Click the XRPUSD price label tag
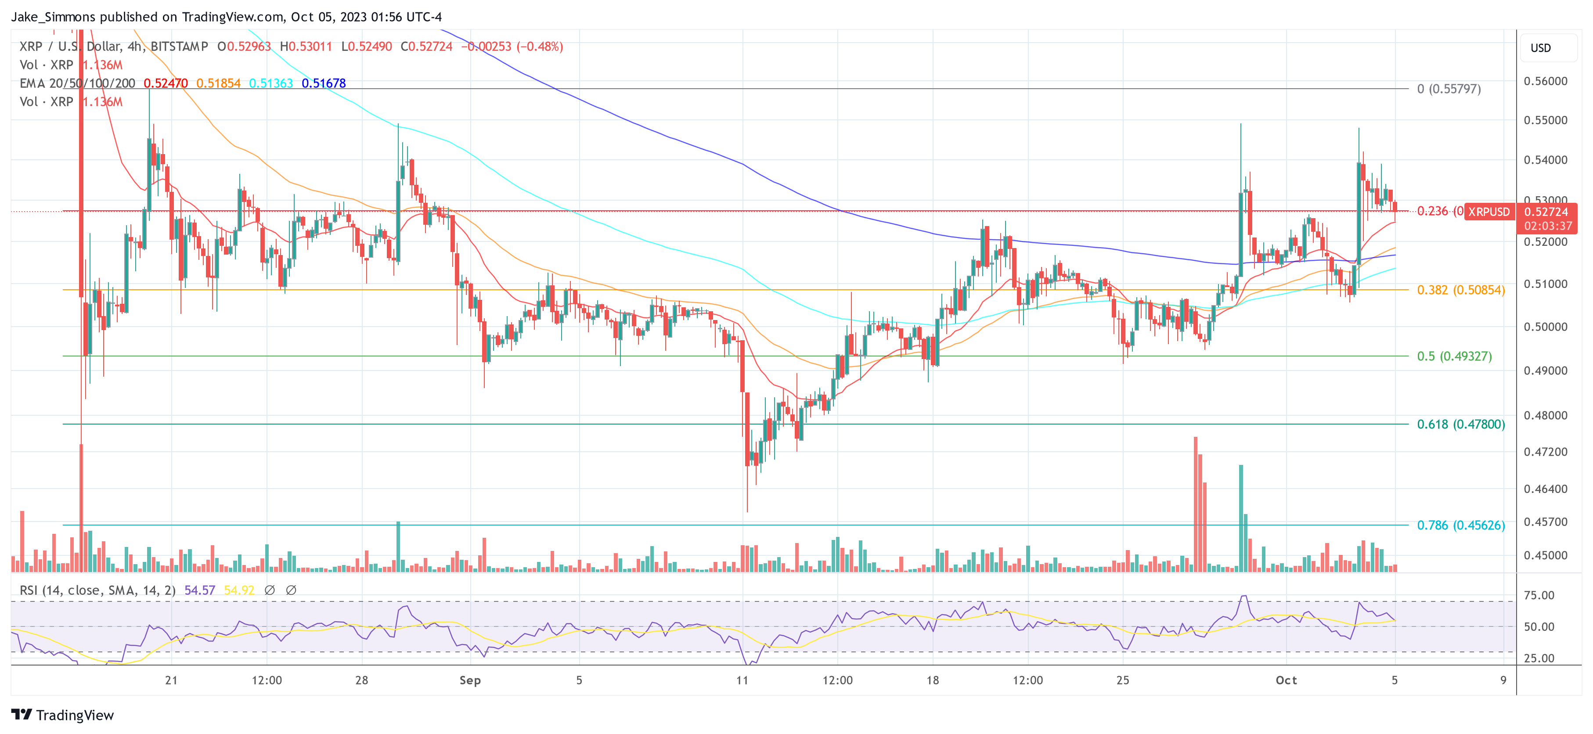The image size is (1593, 734). pyautogui.click(x=1489, y=212)
